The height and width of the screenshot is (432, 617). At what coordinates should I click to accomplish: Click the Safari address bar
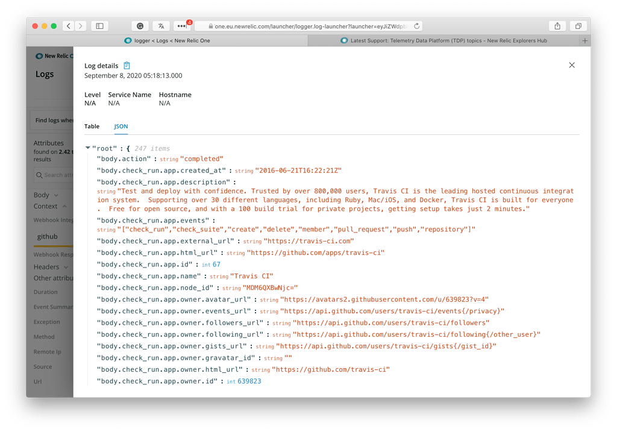[309, 26]
